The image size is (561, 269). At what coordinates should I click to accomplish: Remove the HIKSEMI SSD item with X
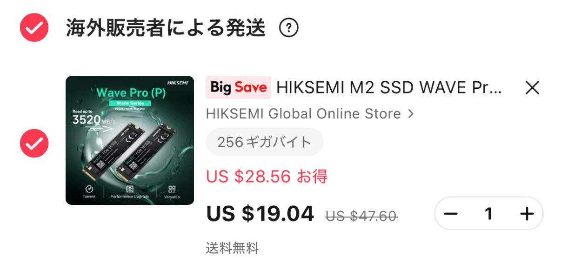(x=532, y=87)
